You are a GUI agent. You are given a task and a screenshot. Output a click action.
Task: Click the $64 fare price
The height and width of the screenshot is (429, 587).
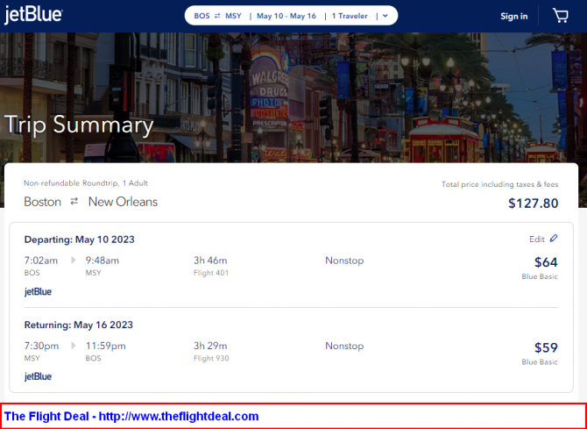[x=546, y=262]
